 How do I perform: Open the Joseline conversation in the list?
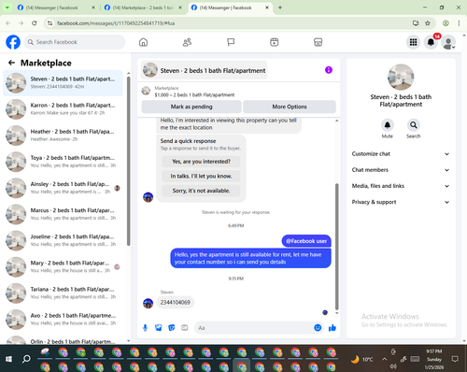click(63, 240)
